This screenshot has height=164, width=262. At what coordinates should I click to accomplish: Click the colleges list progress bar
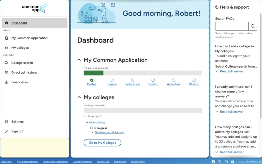click(143, 110)
